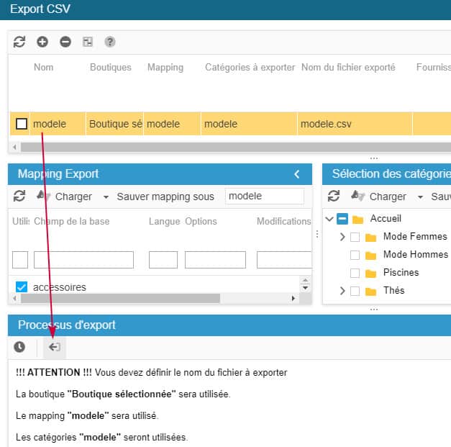Collapse the Accueil category tree
The height and width of the screenshot is (447, 451).
[329, 219]
